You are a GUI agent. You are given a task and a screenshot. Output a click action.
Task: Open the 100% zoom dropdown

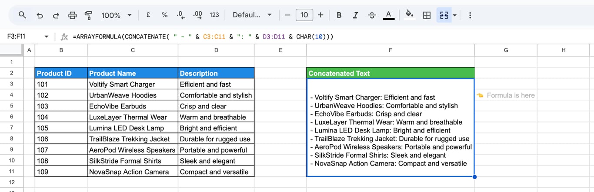pos(116,15)
